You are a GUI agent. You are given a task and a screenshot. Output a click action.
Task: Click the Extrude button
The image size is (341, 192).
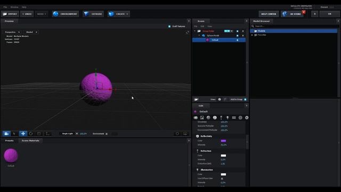point(93,14)
